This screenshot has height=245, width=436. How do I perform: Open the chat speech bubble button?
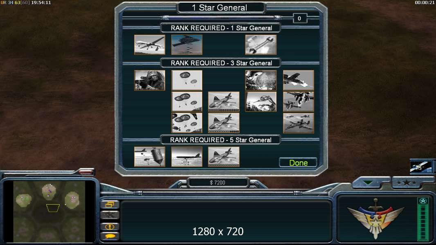110,236
